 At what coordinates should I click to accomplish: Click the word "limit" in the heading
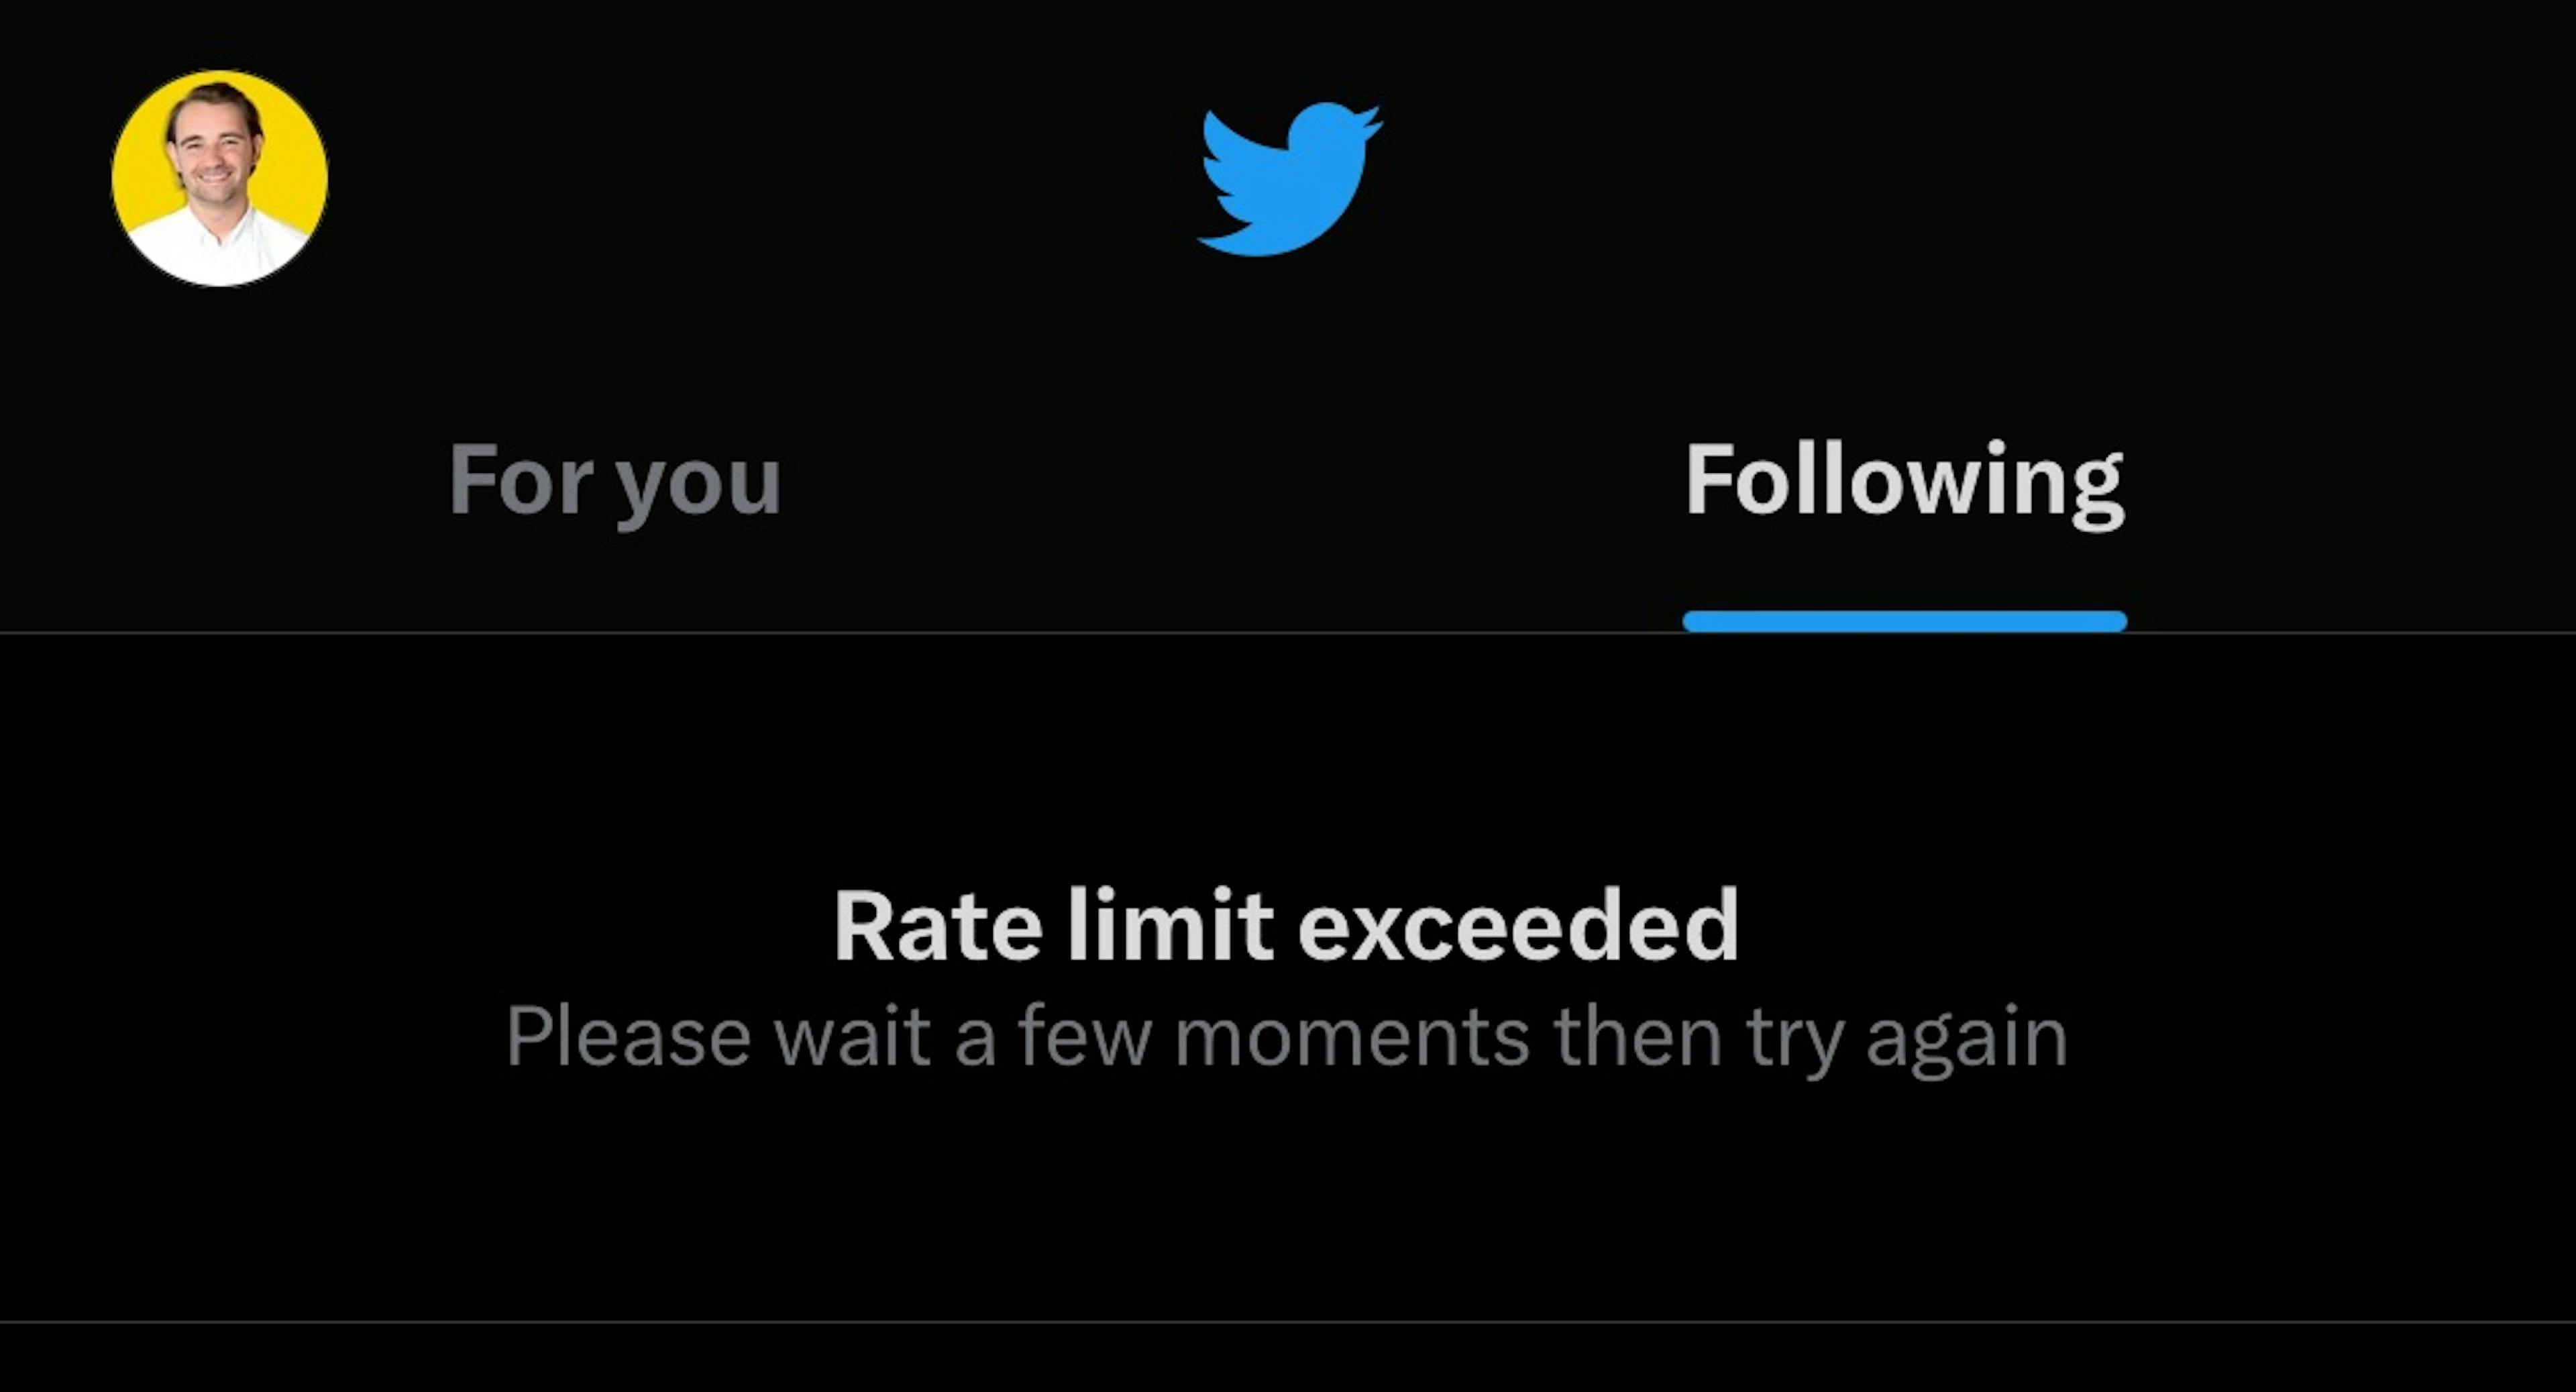point(1170,926)
